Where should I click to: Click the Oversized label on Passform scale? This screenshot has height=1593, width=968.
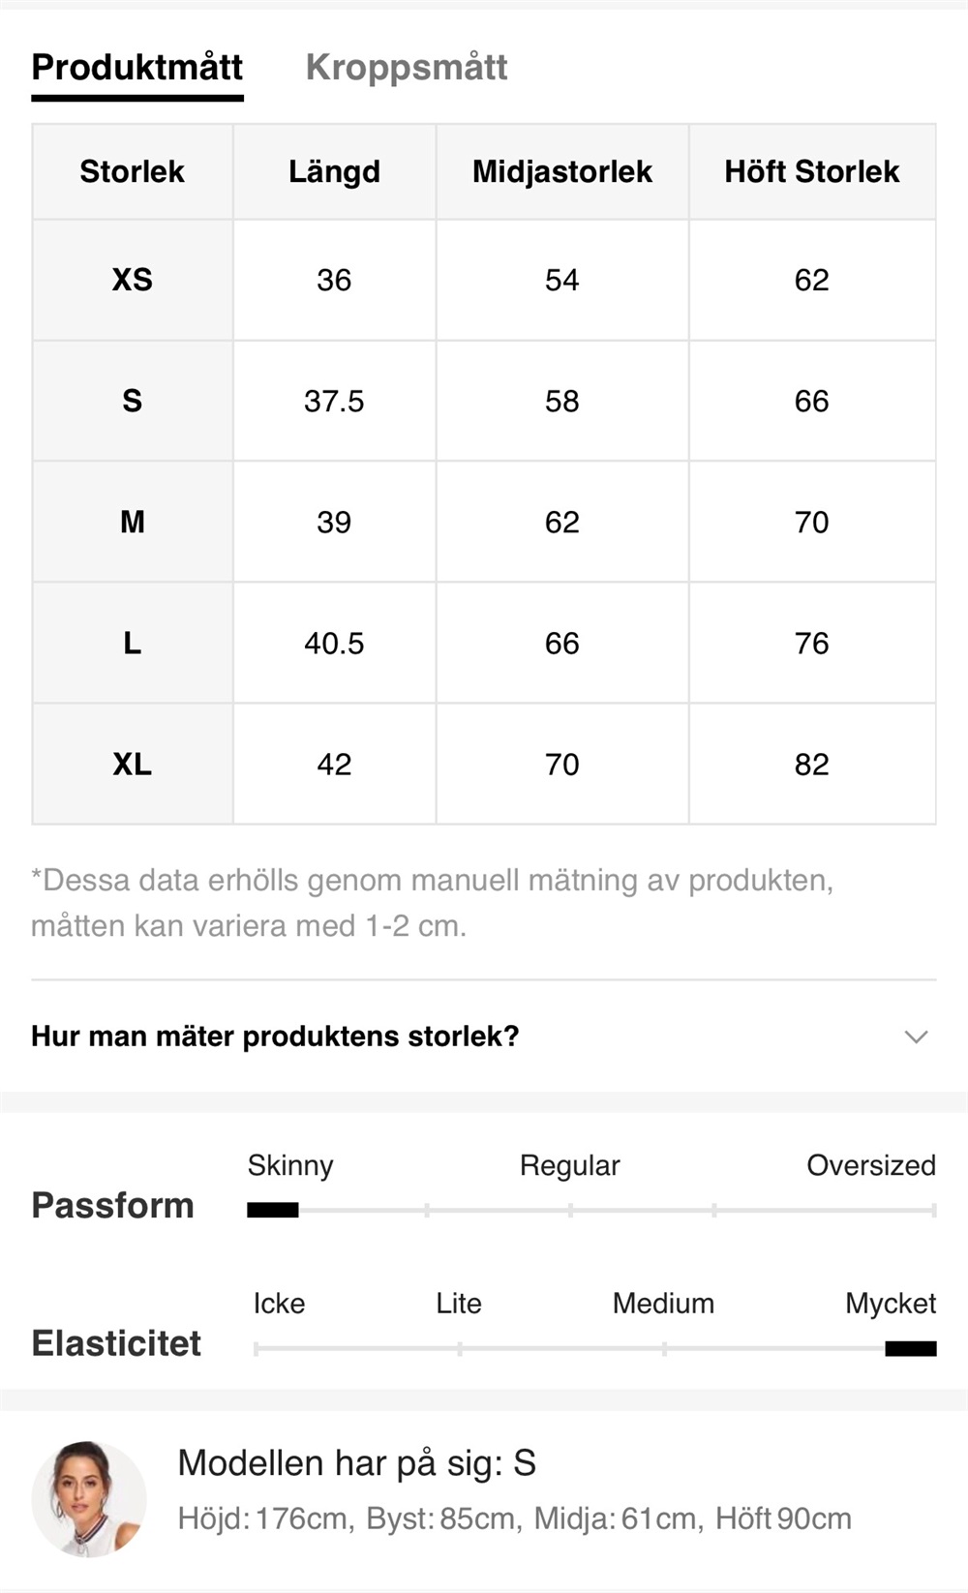tap(870, 1165)
